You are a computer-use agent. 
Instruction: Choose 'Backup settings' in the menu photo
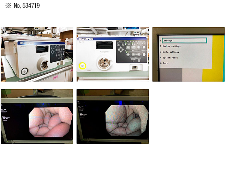point(172,46)
